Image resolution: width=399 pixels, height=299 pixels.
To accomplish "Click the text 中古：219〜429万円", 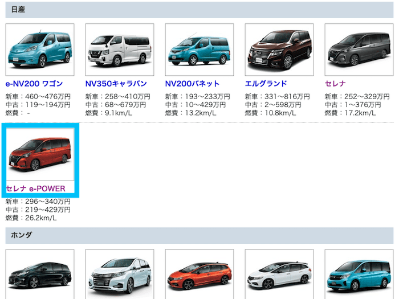I will pos(38,210).
